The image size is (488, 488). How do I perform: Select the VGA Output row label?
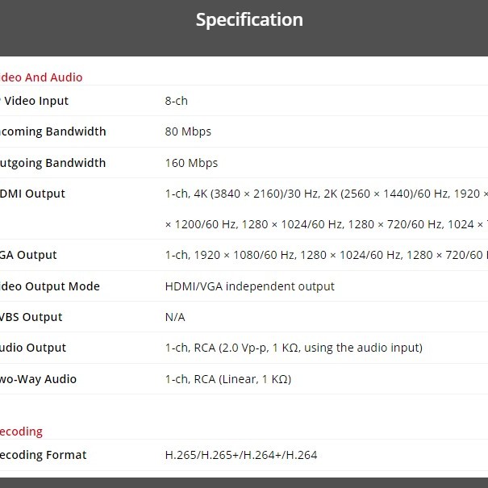(x=29, y=255)
